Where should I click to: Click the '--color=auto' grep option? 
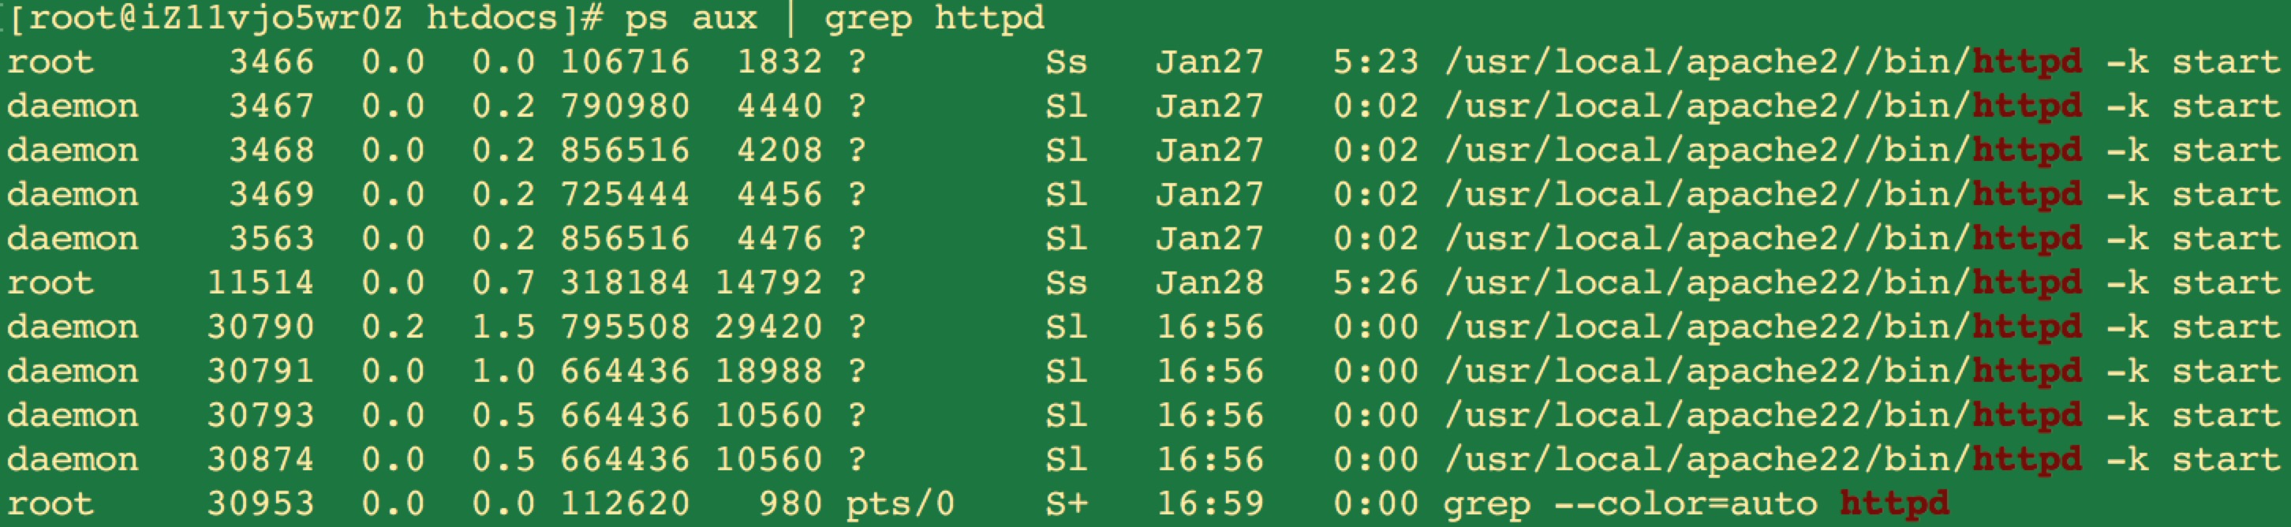[x=1684, y=504]
